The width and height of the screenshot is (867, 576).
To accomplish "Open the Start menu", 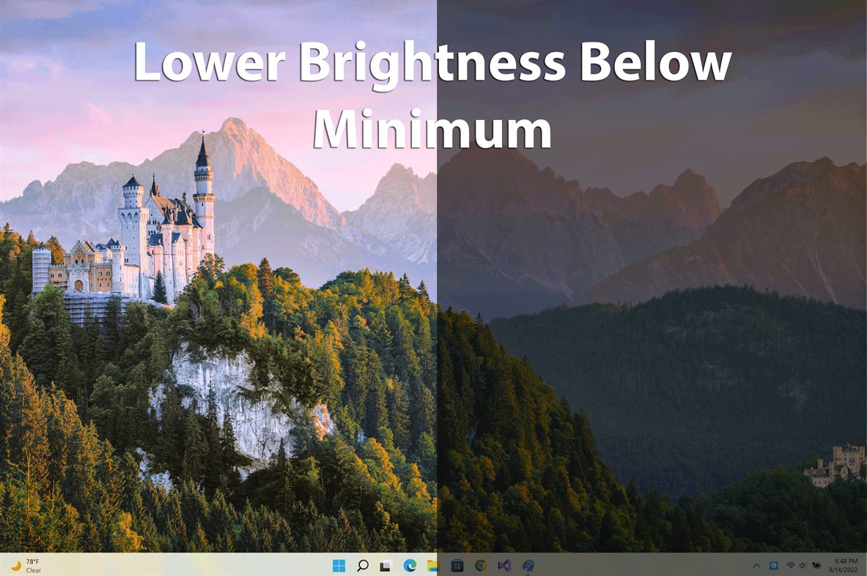I will tap(339, 565).
